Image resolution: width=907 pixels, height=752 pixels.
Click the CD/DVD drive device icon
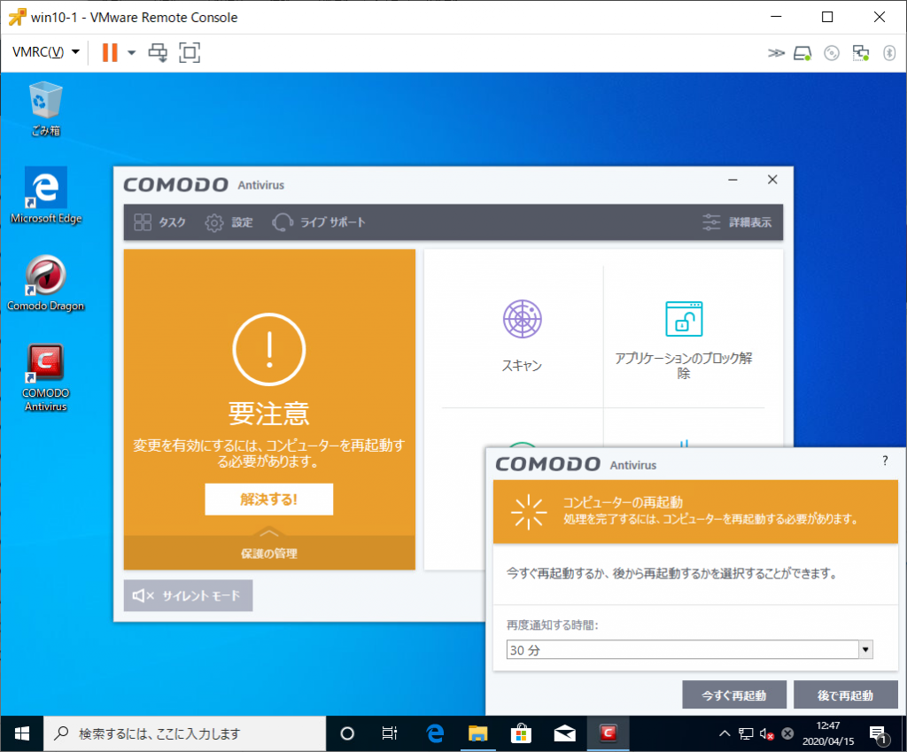coord(832,53)
